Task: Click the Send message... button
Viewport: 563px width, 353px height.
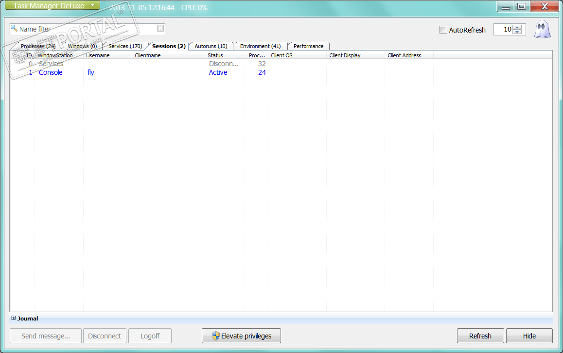Action: coord(46,336)
